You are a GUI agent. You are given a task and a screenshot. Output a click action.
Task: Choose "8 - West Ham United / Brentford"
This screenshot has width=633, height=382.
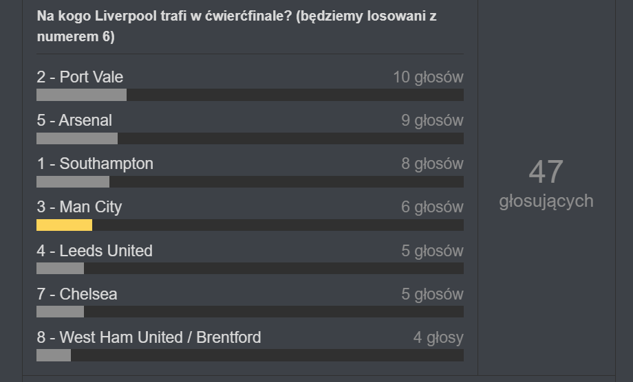click(149, 337)
